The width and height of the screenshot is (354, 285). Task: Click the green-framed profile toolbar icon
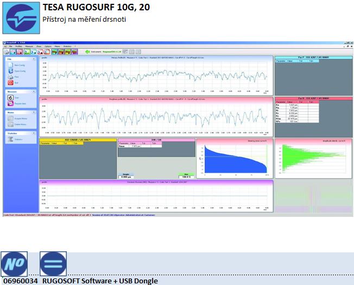(x=27, y=52)
